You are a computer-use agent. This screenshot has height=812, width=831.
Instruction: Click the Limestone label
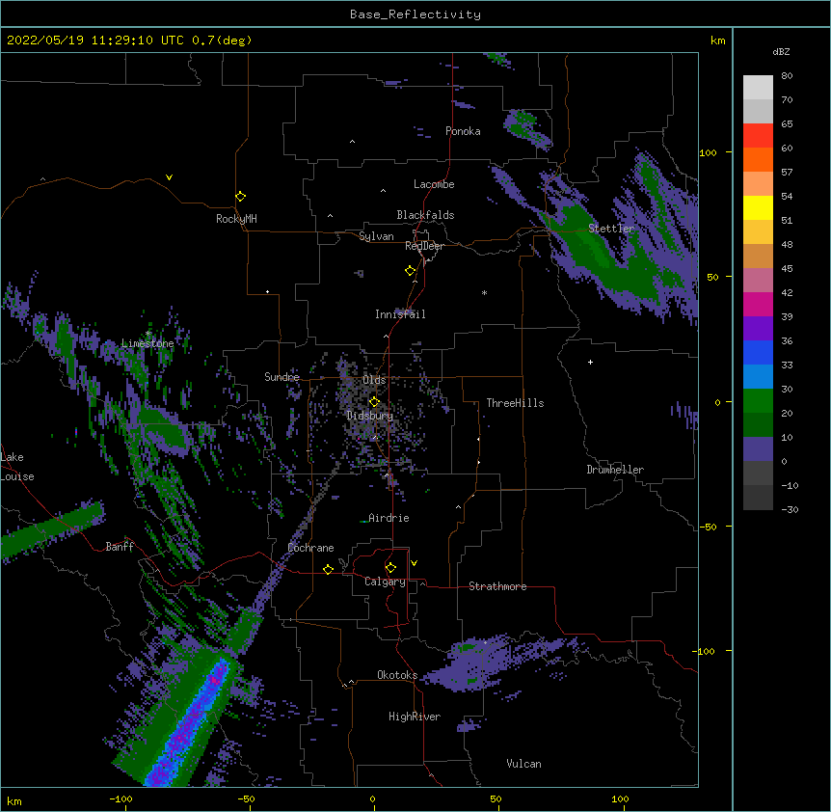pos(147,343)
